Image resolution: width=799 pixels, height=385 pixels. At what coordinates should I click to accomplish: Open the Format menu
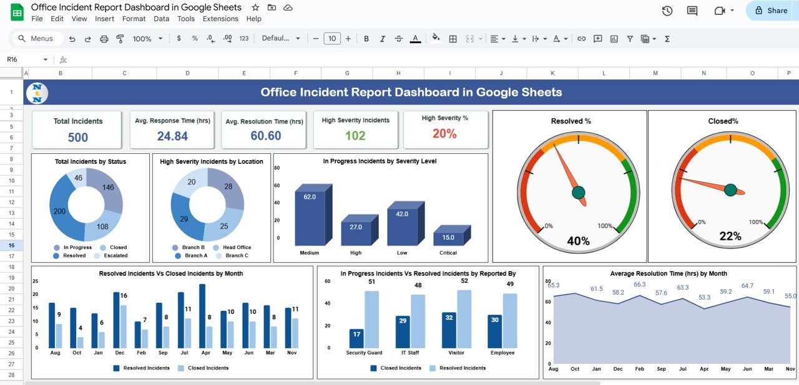coord(134,19)
